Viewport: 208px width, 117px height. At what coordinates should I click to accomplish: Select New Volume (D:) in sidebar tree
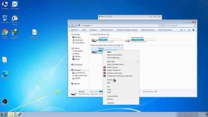[x=80, y=75]
